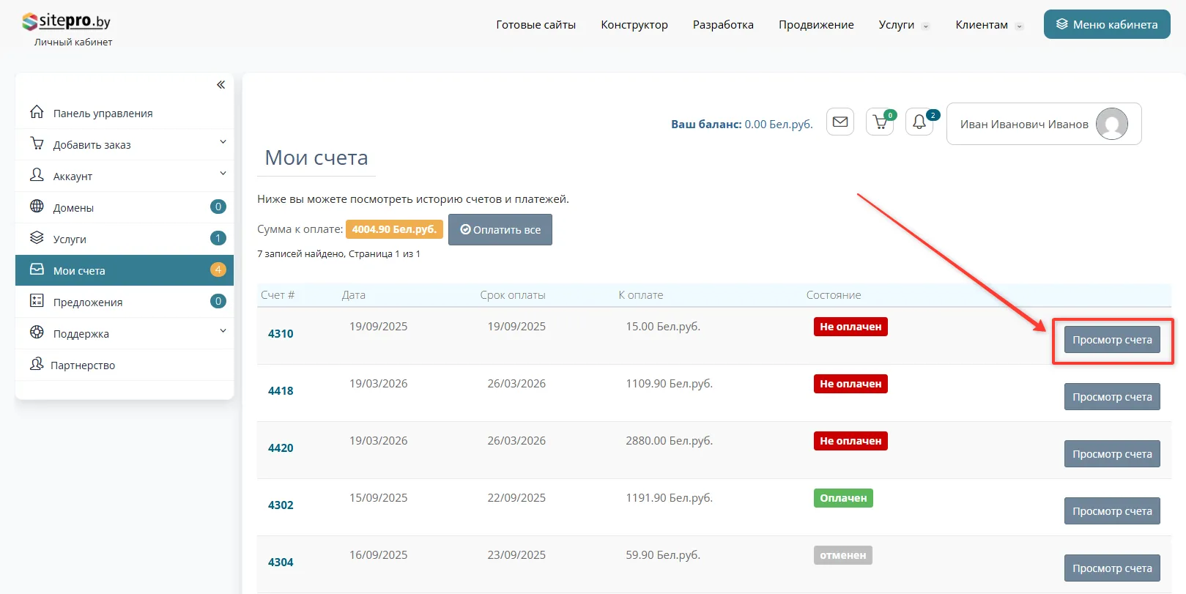Screen dimensions: 1186x594
Task: Click the house icon for Панель управления
Action: (x=37, y=112)
